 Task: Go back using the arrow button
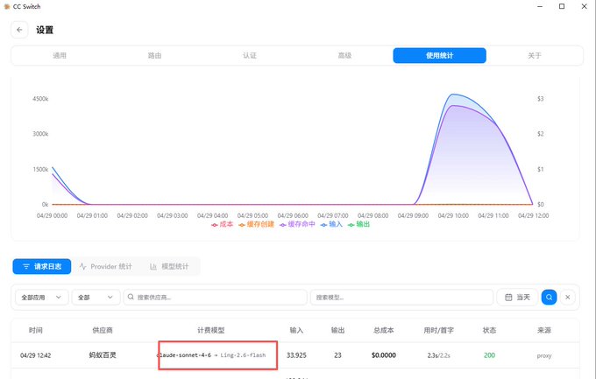19,30
